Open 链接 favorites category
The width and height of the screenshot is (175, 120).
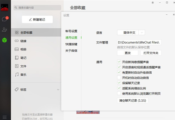tap(36, 41)
